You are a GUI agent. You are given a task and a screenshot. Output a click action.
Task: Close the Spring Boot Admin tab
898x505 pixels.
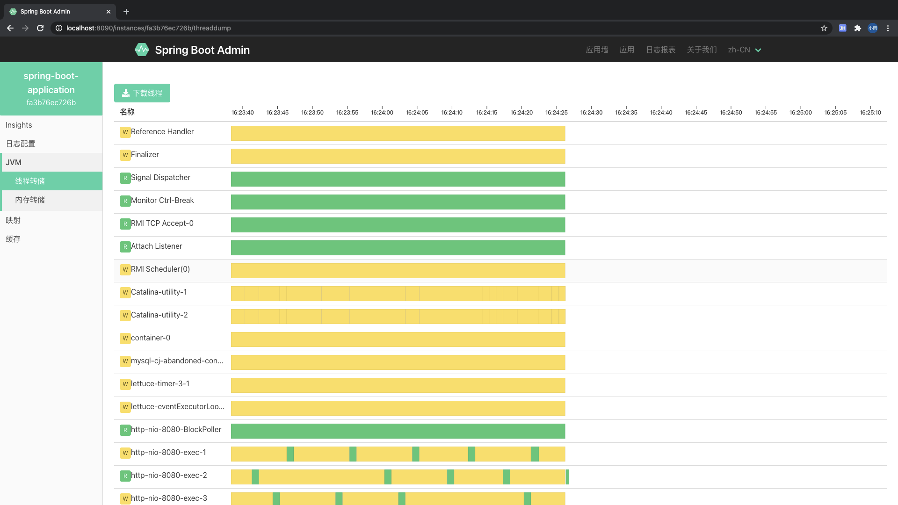pos(109,12)
